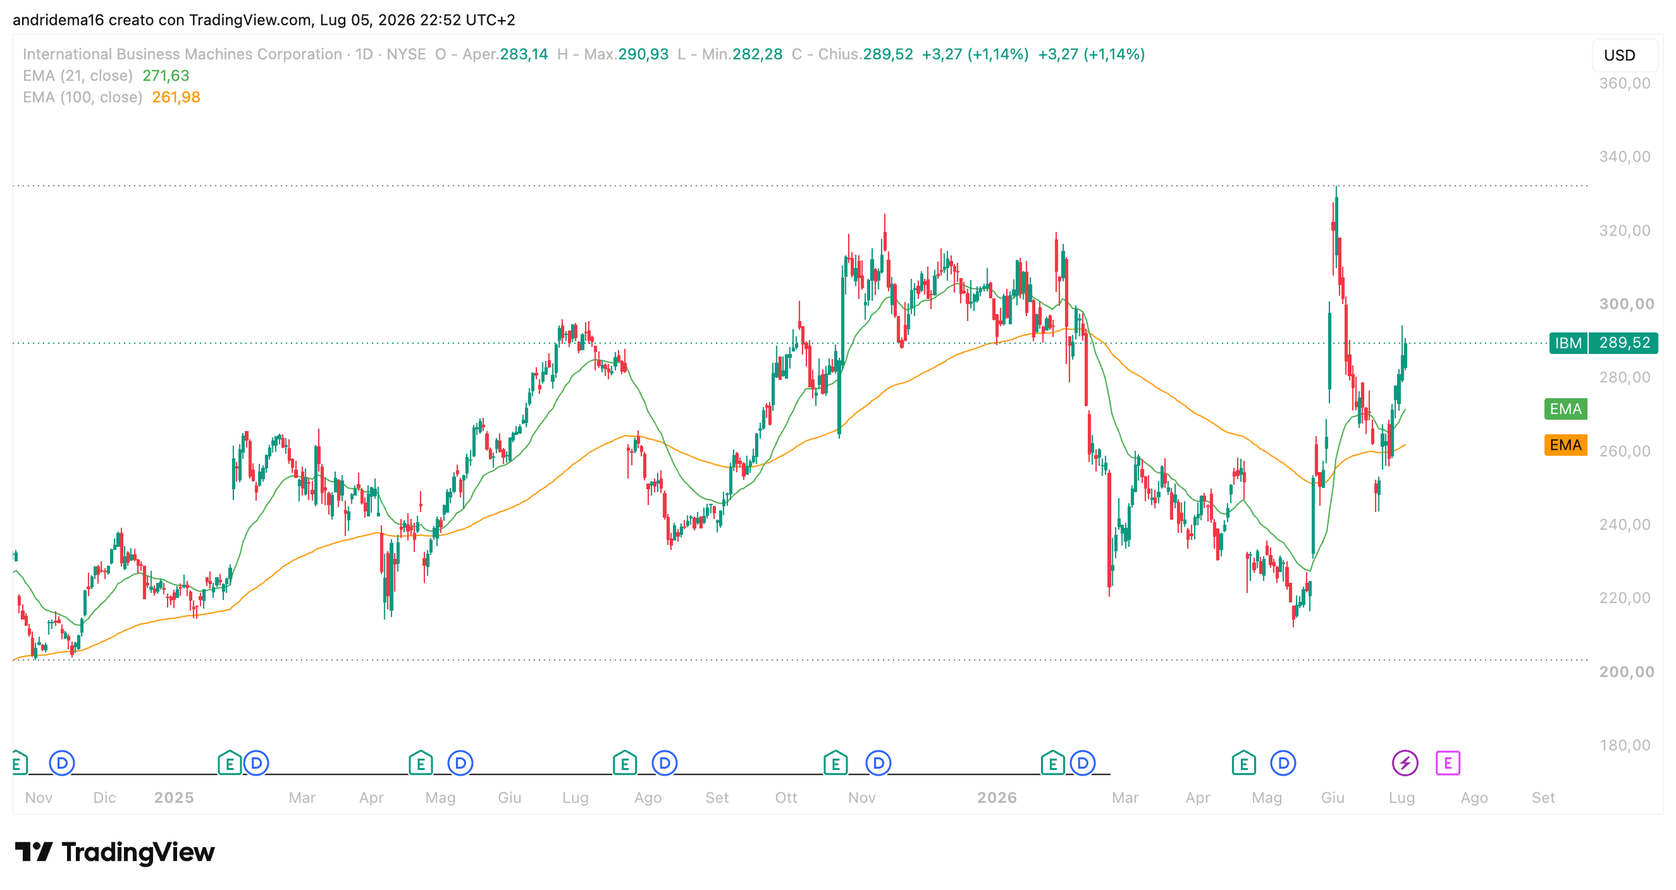Image resolution: width=1676 pixels, height=890 pixels.
Task: Click the 280,00 price axis label
Action: (1625, 377)
